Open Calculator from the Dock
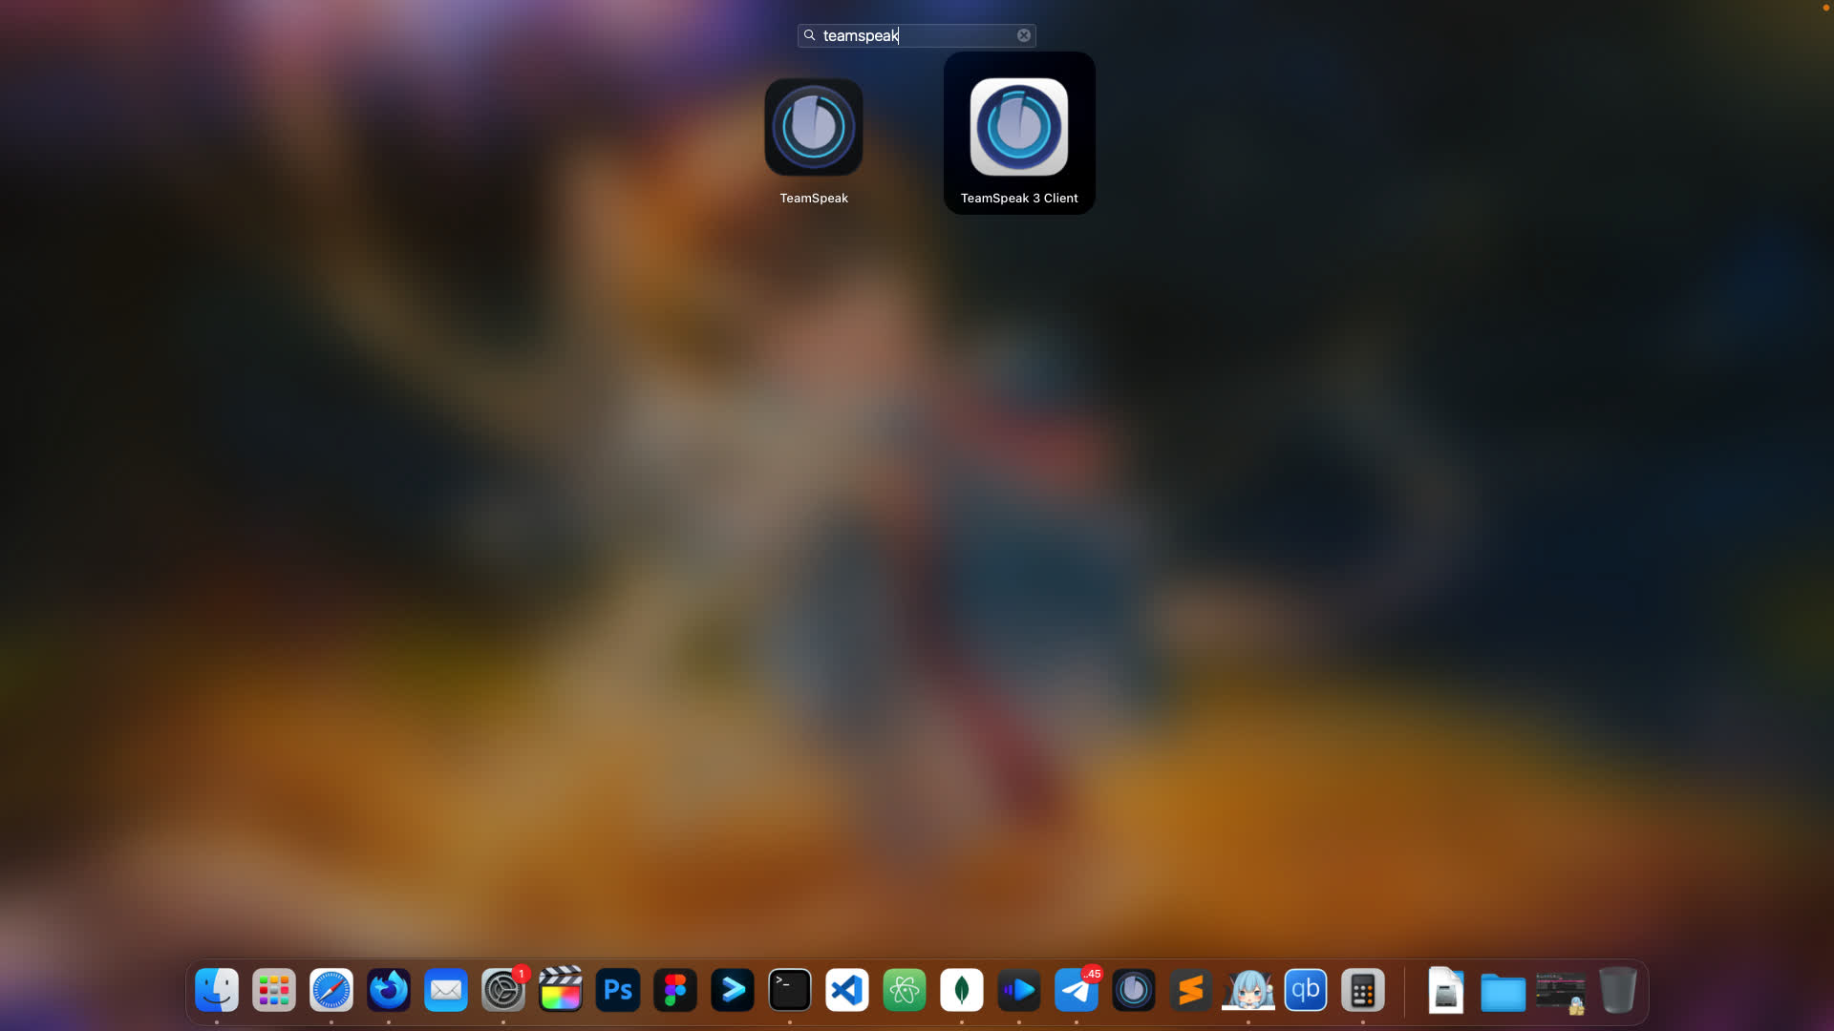 pos(1363,990)
